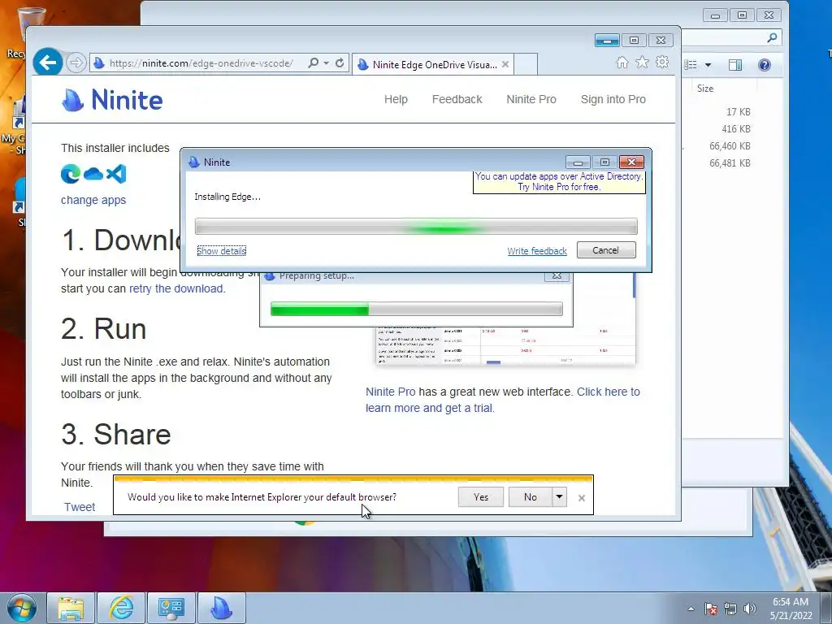This screenshot has height=624, width=832.
Task: Open the Control Panel taskbar item
Action: (171, 608)
